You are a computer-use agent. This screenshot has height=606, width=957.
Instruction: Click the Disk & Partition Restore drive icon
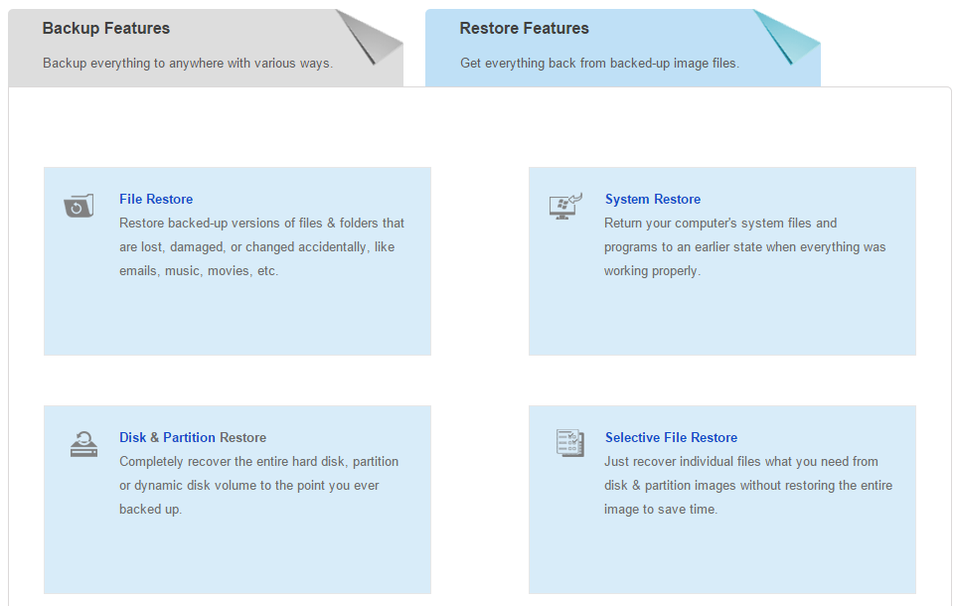[x=84, y=443]
